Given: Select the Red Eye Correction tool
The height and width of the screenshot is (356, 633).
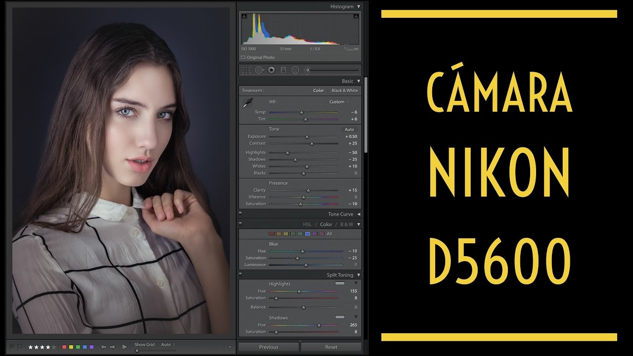Looking at the screenshot, I should [x=271, y=70].
